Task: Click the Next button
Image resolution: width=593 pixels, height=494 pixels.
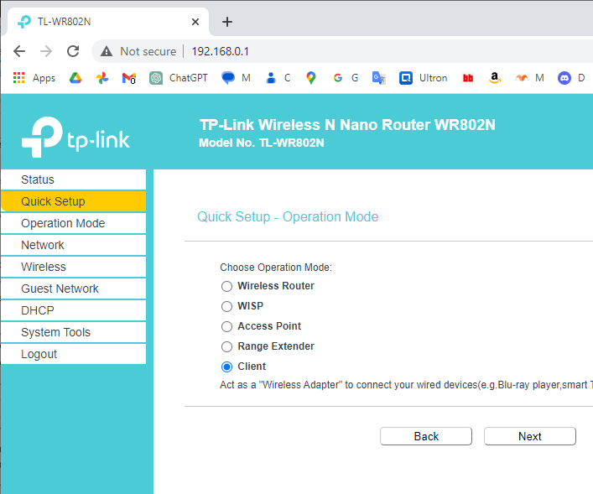Action: pos(530,436)
